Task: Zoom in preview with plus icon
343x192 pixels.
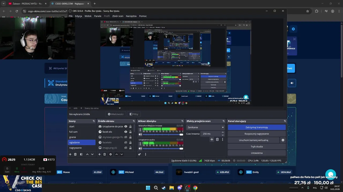Action: tap(81, 108)
